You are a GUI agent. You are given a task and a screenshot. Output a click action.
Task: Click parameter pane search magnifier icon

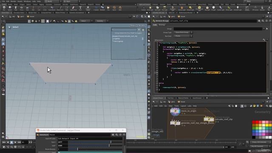pos(263,21)
